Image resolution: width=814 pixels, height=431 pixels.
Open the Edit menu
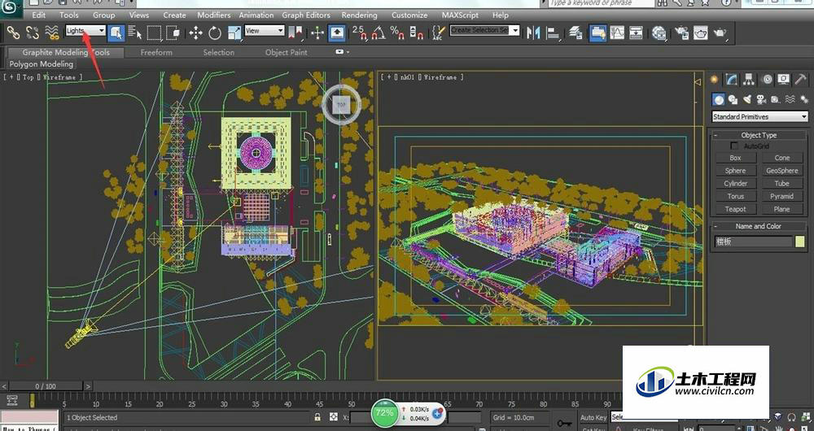coord(39,15)
